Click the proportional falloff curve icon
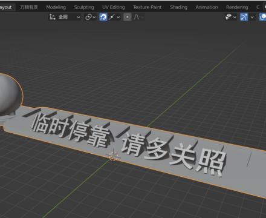Viewport: 266px width, 218px height. (x=137, y=17)
